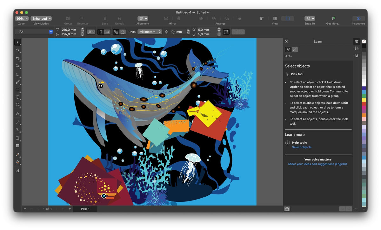Viewport: 381px width, 230px height.
Task: Toggle rulers view icon
Action: (x=262, y=18)
